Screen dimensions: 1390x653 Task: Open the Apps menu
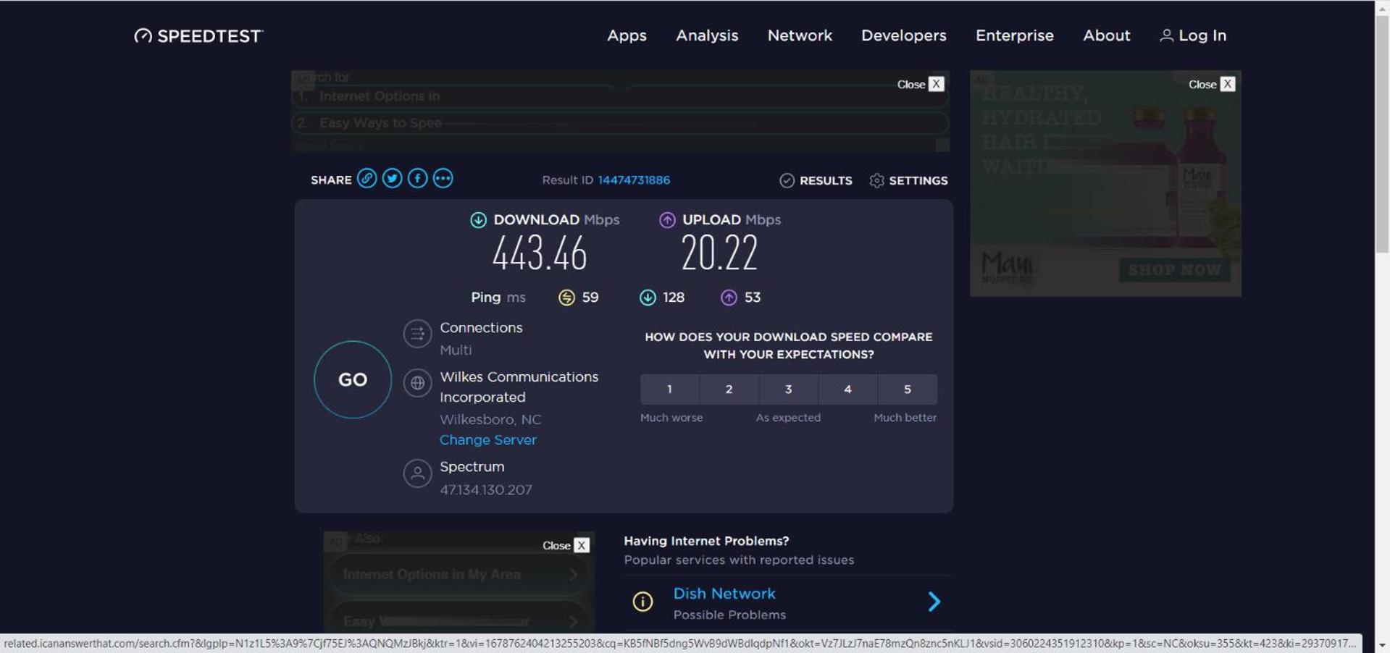(627, 35)
